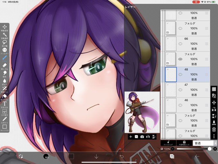Viewport: 218px width, 164px height.
Task: Click the layers icon showing 48
Action: point(172,156)
